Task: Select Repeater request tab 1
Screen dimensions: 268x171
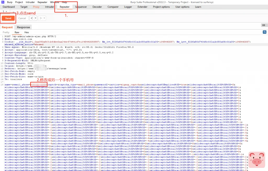Action: coord(3,11)
